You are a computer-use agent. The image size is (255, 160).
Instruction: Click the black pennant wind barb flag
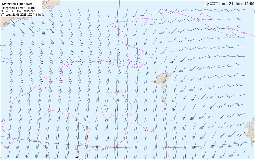[x=77, y=157]
